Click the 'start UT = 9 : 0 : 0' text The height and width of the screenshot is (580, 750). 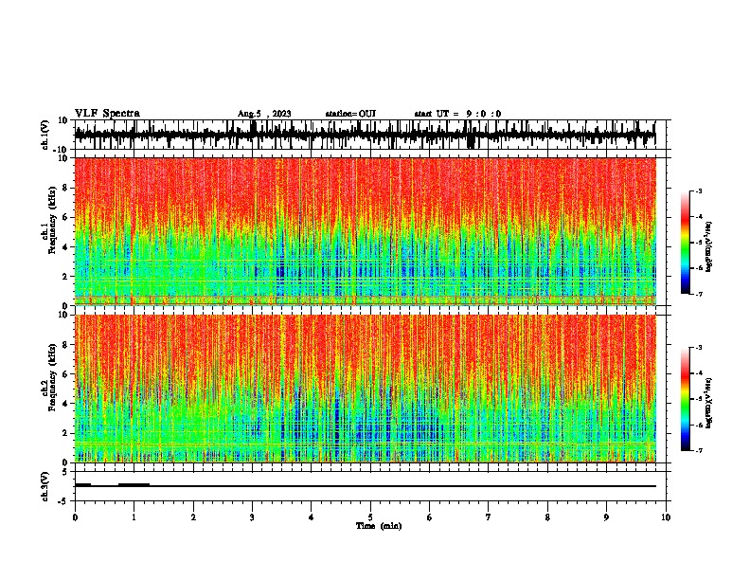pos(457,114)
